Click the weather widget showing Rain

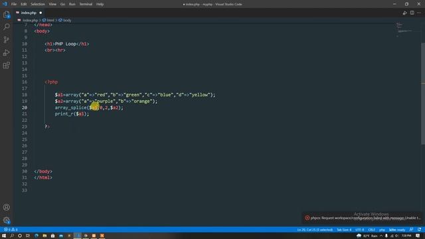click(367, 236)
